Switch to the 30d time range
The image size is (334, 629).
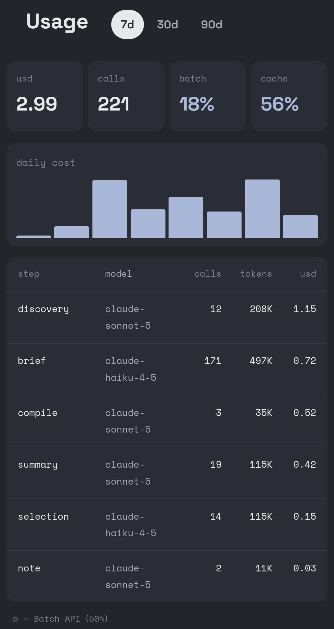pyautogui.click(x=167, y=24)
